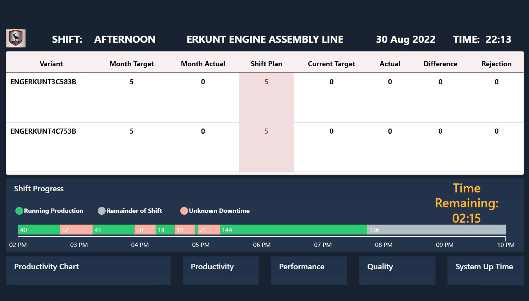The image size is (529, 301).
Task: Click the Shift Progress panel title
Action: click(39, 189)
